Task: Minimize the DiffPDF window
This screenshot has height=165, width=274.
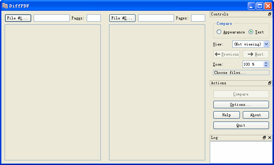Action: [251, 6]
